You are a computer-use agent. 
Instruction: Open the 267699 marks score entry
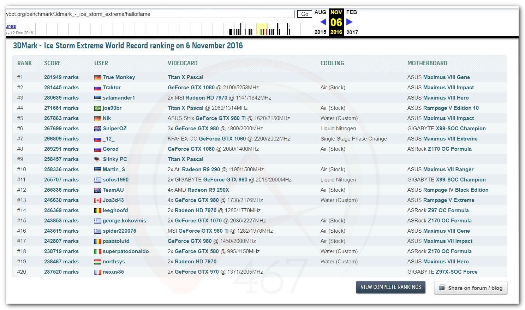(x=61, y=129)
